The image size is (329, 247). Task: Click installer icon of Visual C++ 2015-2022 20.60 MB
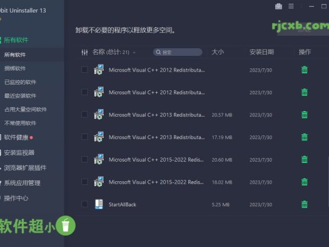[99, 159]
